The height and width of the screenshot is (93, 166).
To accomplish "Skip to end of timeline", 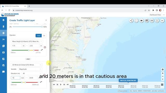I will [68, 84].
